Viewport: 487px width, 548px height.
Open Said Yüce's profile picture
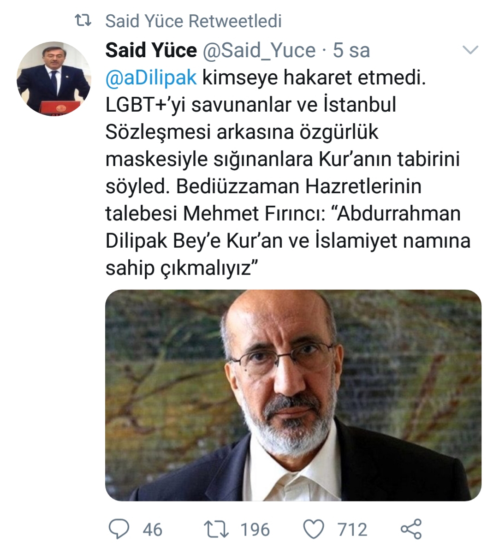(x=54, y=79)
